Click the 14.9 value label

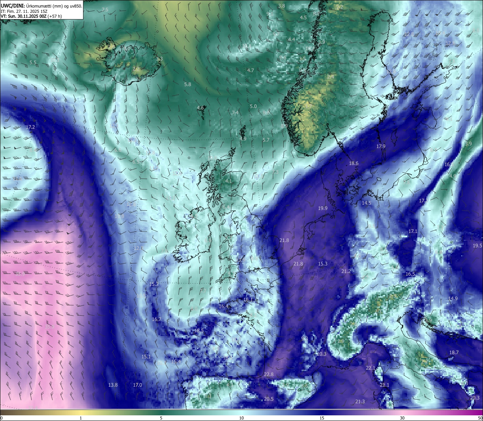coord(453,299)
